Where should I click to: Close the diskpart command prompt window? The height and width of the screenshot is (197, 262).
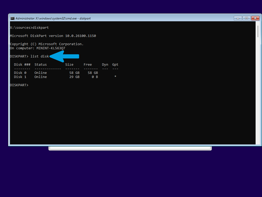coord(255,18)
